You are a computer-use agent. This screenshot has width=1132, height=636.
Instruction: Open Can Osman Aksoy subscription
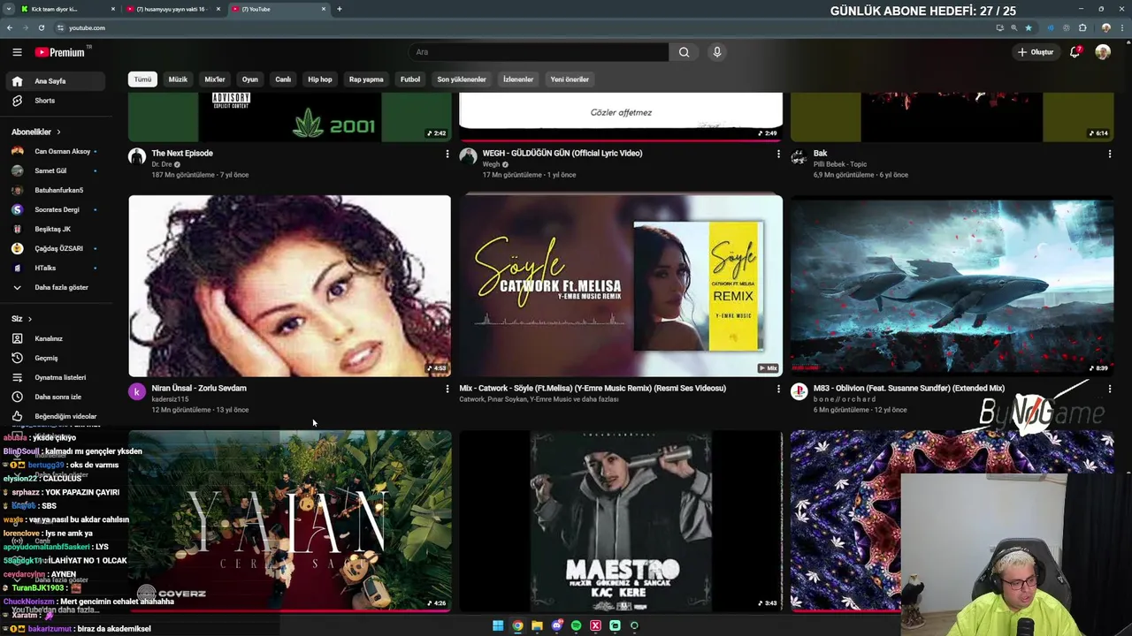56,151
